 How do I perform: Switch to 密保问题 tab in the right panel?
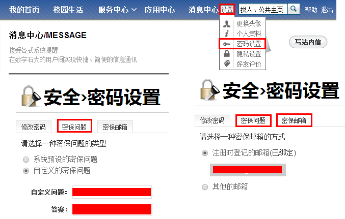click(x=253, y=120)
